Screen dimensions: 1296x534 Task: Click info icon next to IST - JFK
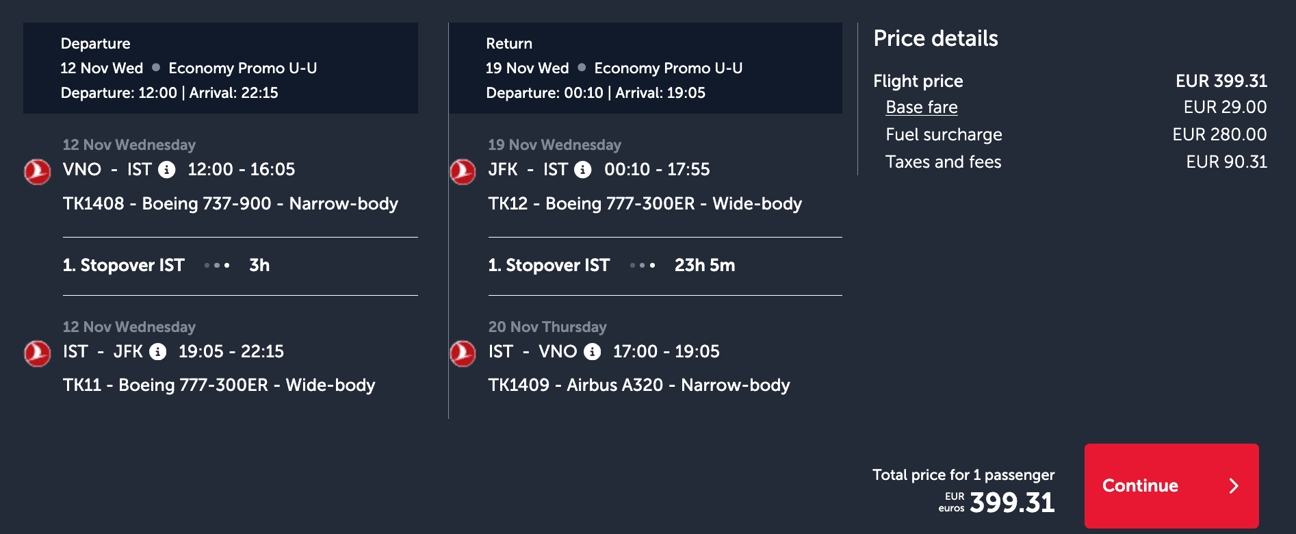point(158,352)
